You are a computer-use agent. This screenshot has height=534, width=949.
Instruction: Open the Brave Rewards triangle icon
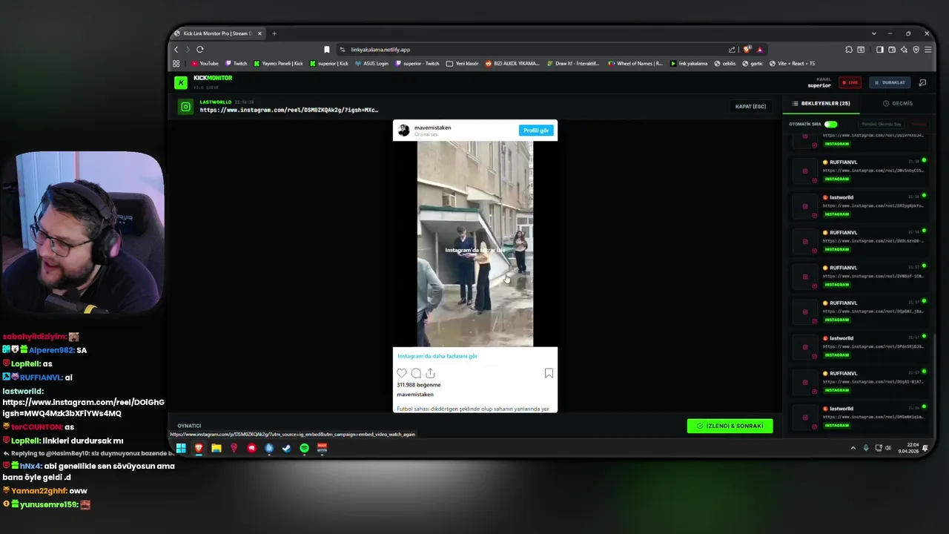click(x=759, y=50)
